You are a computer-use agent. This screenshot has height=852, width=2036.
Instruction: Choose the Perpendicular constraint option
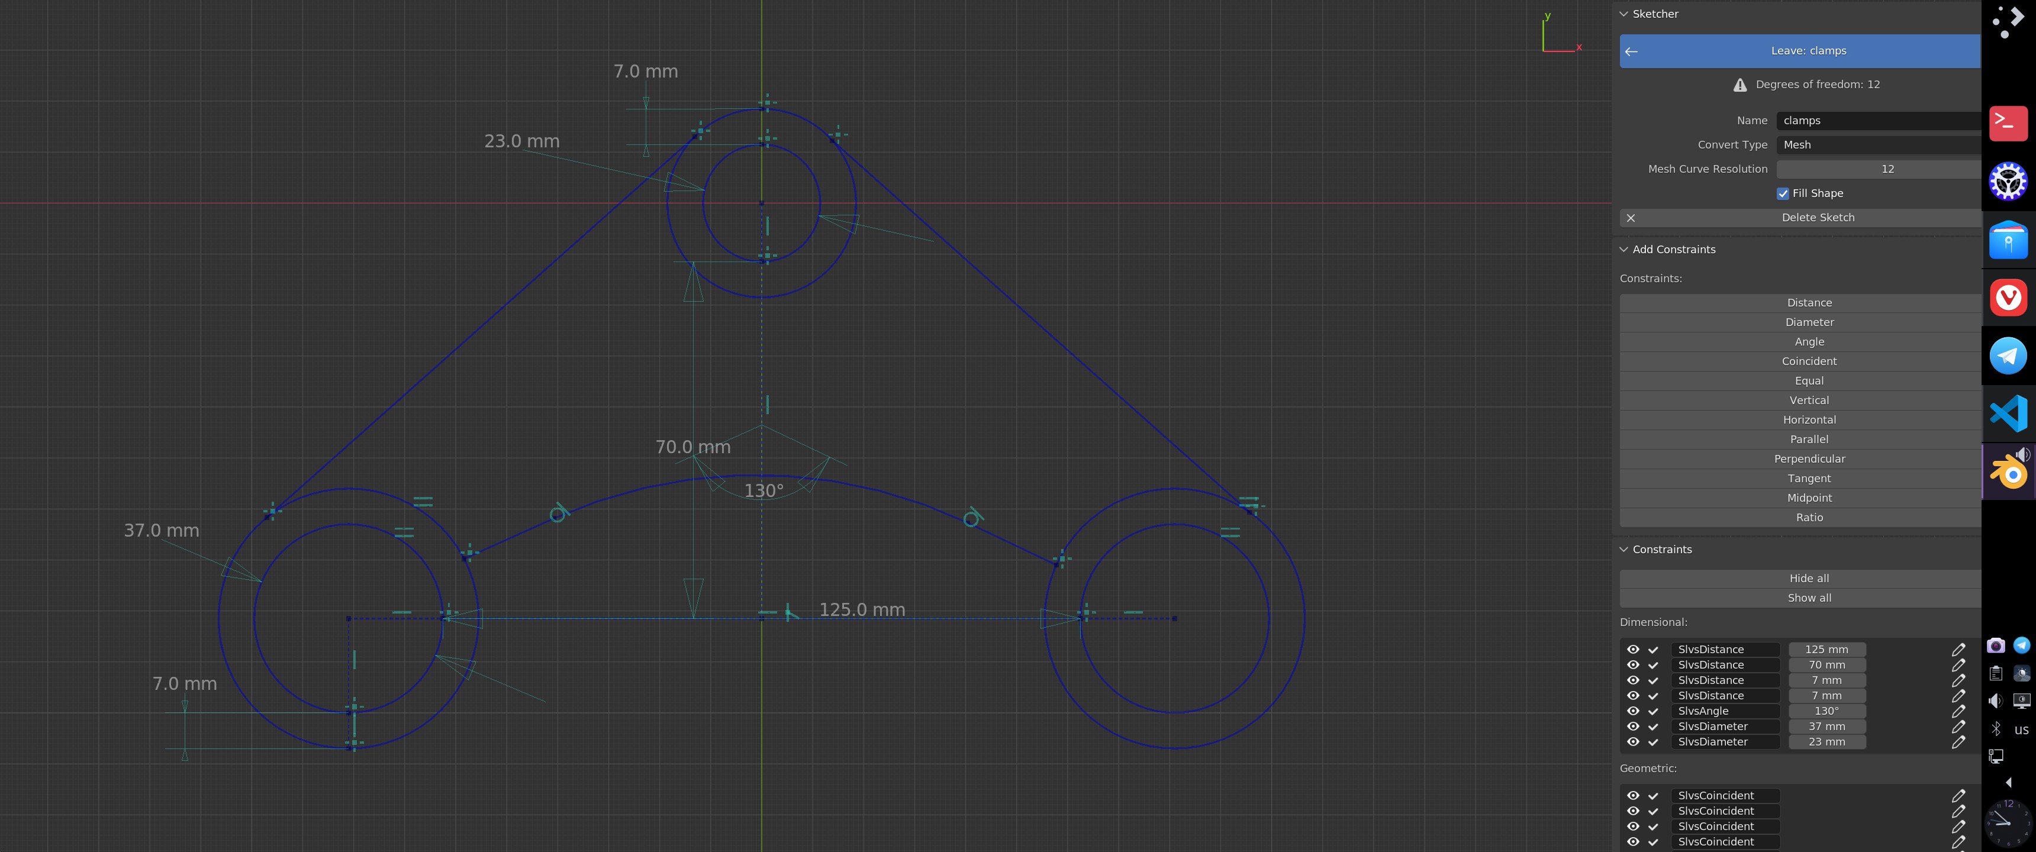[1808, 459]
